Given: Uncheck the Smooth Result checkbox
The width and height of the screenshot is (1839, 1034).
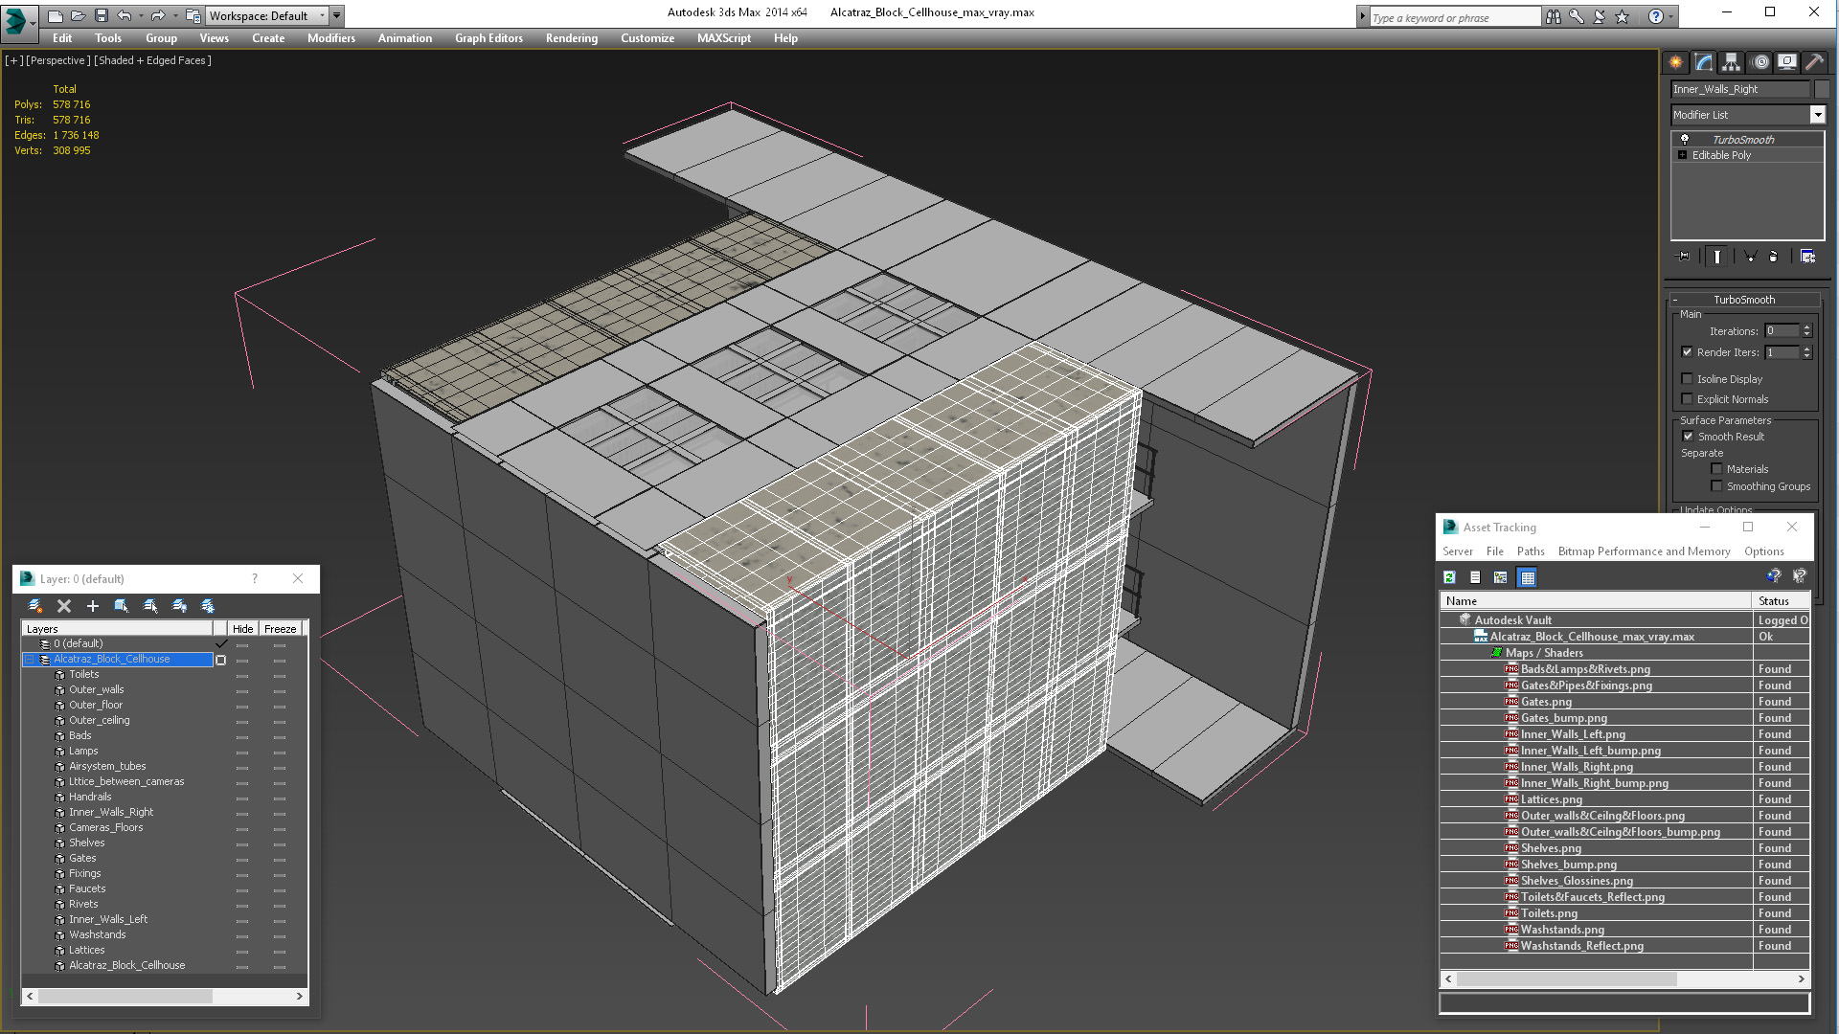Looking at the screenshot, I should click(x=1689, y=437).
